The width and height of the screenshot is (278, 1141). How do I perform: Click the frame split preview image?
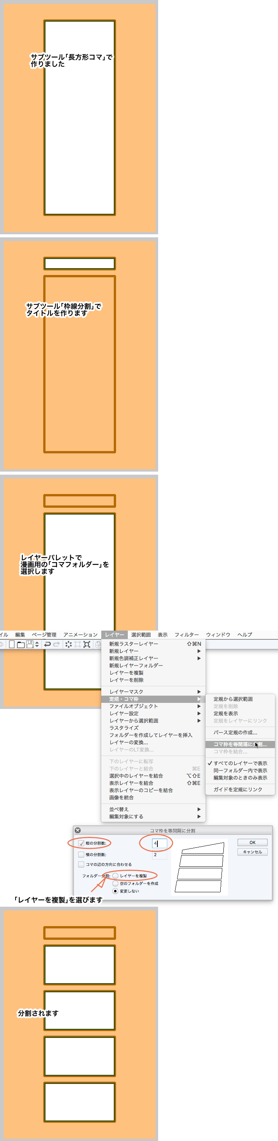(200, 867)
